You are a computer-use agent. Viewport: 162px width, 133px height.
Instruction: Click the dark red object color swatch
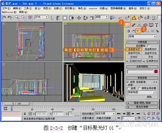(x=156, y=71)
